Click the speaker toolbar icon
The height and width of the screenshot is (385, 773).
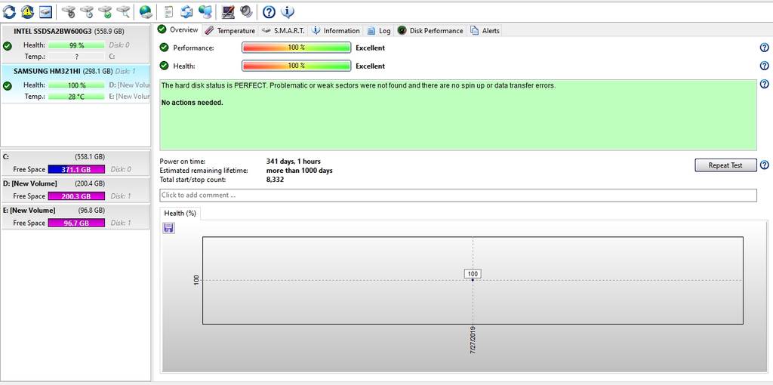click(x=246, y=11)
